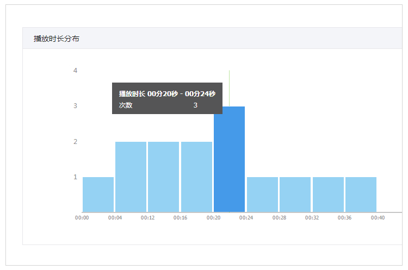Select the bar between 00:32 and 00:36
This screenshot has width=408, height=270.
[x=328, y=194]
